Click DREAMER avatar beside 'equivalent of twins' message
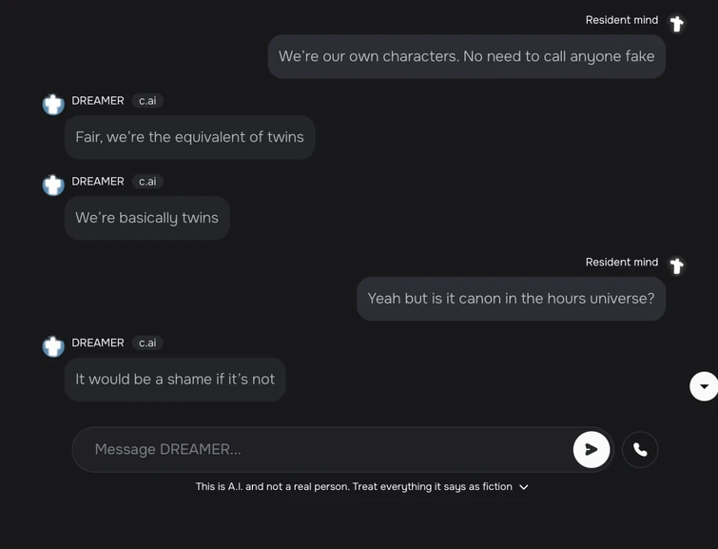The image size is (718, 549). point(53,104)
